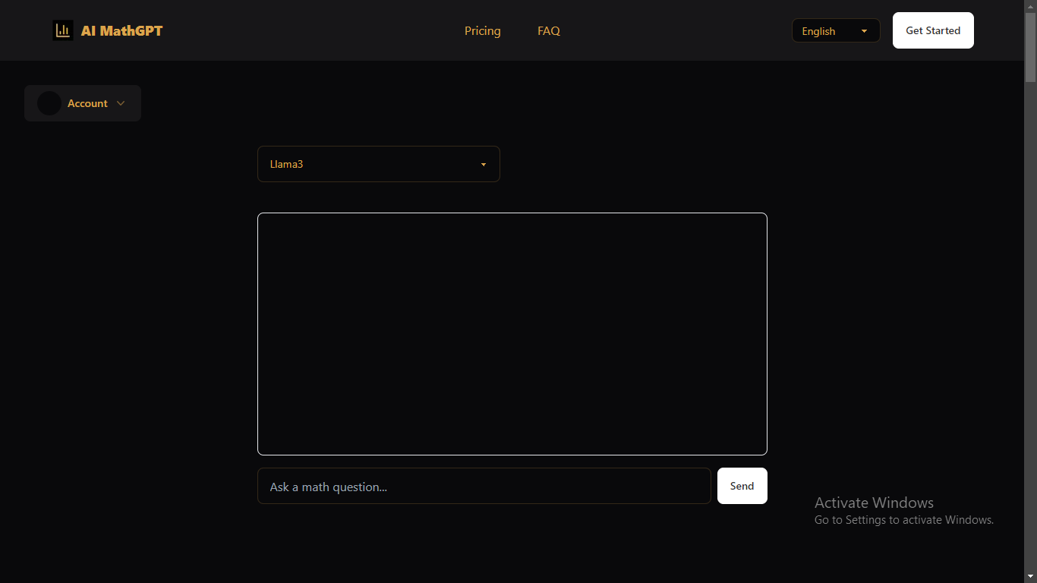Open the Pricing page
1037x583 pixels.
point(482,31)
